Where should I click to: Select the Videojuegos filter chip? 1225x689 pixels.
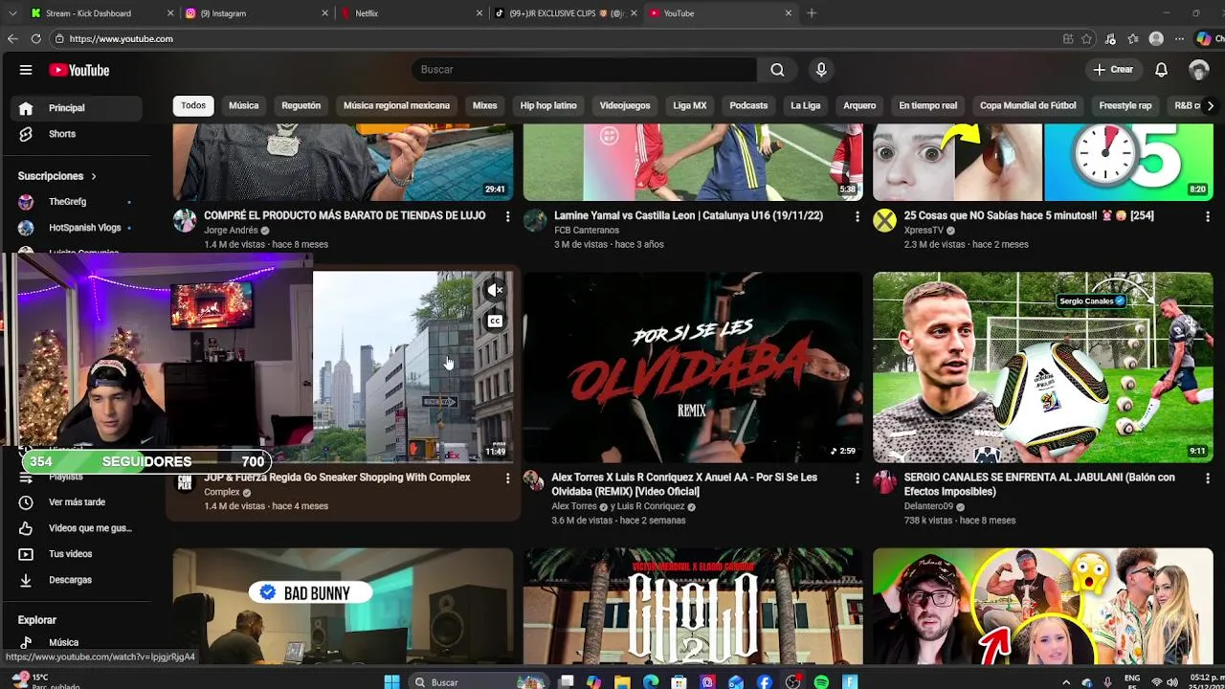(x=625, y=106)
